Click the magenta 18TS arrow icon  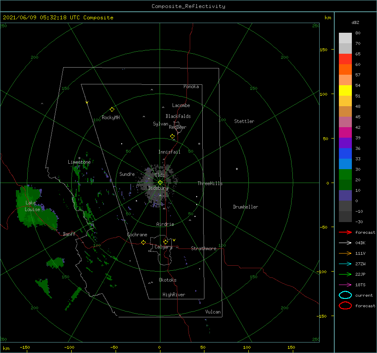click(345, 285)
